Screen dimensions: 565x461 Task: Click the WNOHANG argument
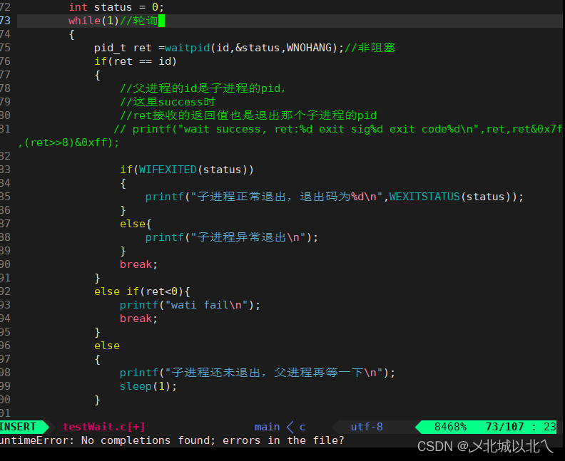[309, 48]
